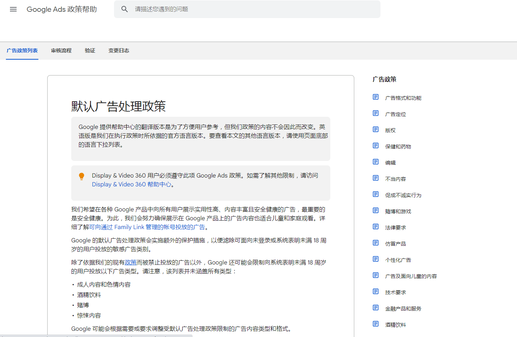
Task: Open the 版权 policy link
Action: tap(390, 130)
